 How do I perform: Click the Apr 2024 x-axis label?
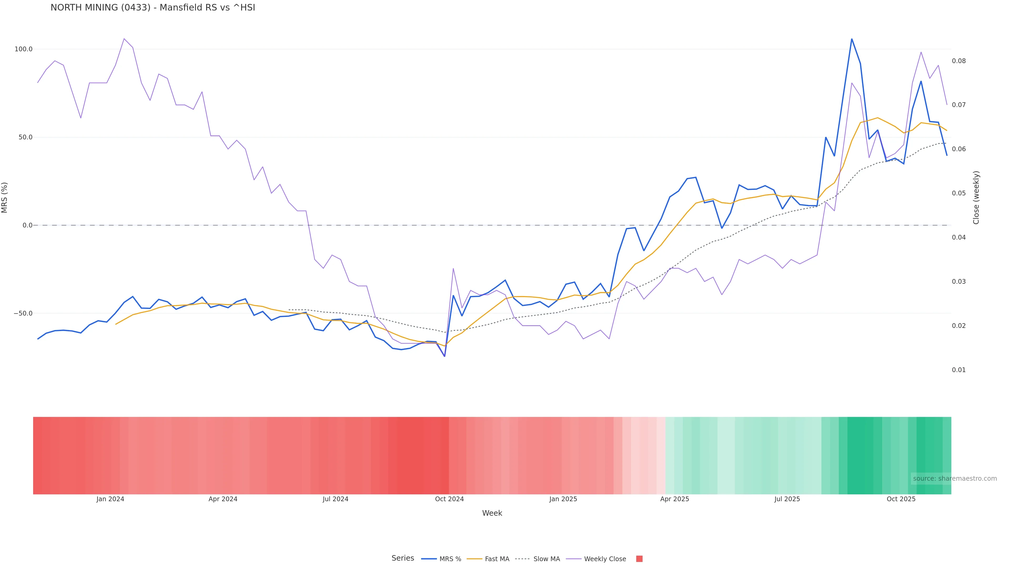point(223,499)
